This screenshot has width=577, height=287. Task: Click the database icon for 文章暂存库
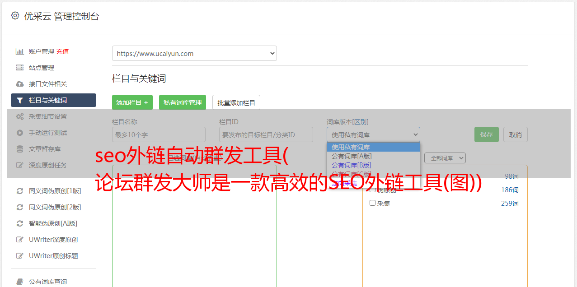(x=20, y=149)
